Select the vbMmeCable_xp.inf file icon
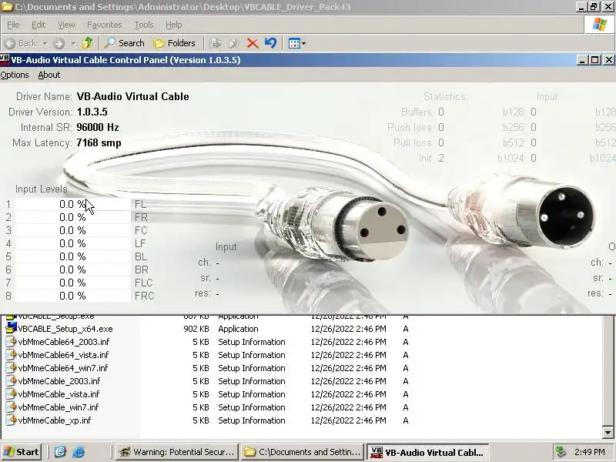The image size is (616, 462). point(12,420)
